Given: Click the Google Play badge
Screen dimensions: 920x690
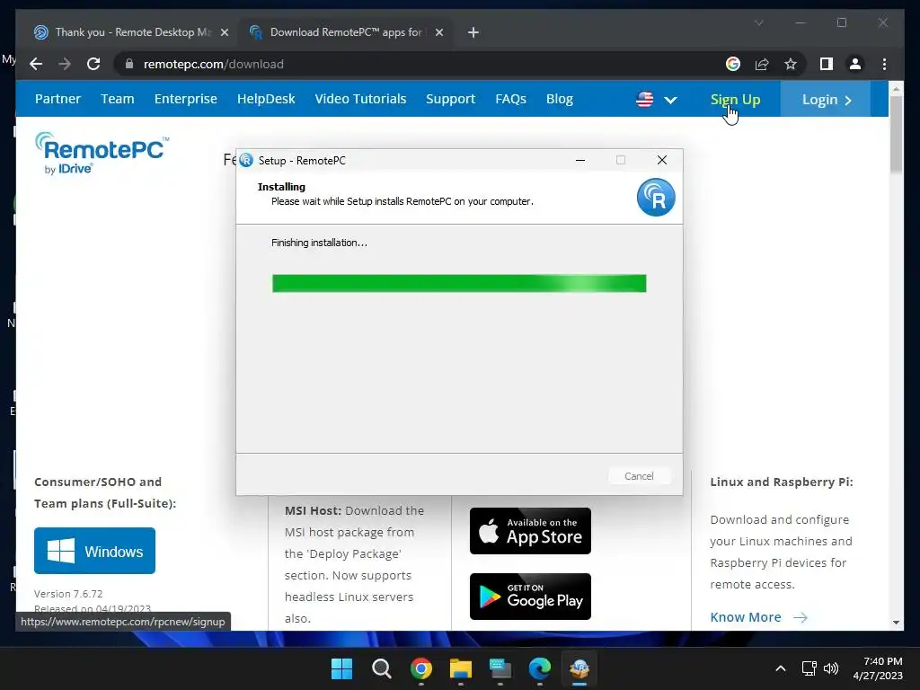Looking at the screenshot, I should 530,597.
